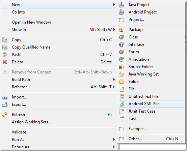This screenshot has width=187, height=151.
Task: Click the red Delete X icon
Action: pyautogui.click(x=5, y=62)
